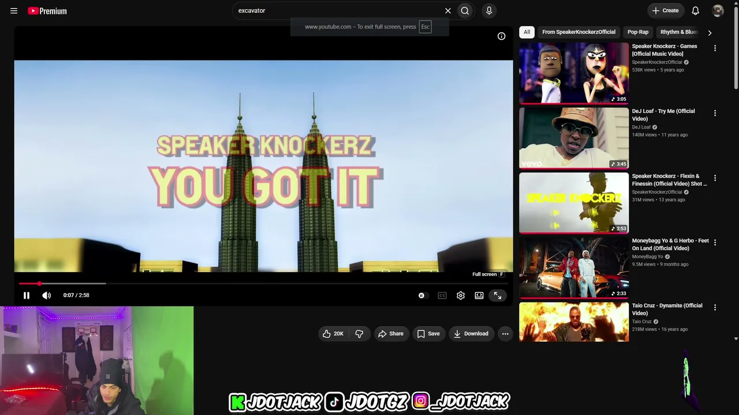The image size is (739, 415).
Task: Toggle closed captions button
Action: click(442, 296)
